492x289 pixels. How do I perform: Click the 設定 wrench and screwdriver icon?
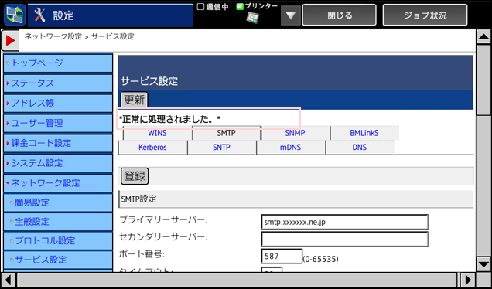pos(39,15)
